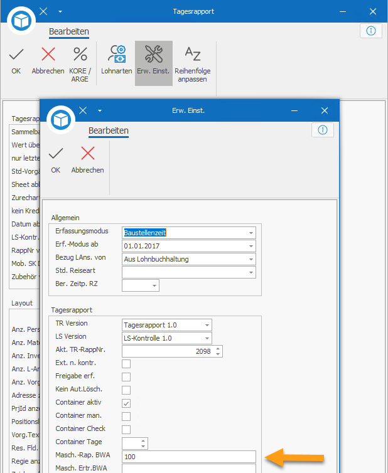Open KORE / ARGE settings
The width and height of the screenshot is (388, 473).
(x=80, y=64)
